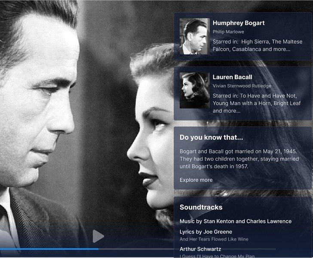
Task: Select 'Lyrics by Joe Greene' entry
Action: tap(206, 232)
